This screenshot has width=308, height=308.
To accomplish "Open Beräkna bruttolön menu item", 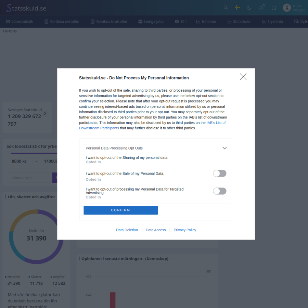I will [109, 22].
